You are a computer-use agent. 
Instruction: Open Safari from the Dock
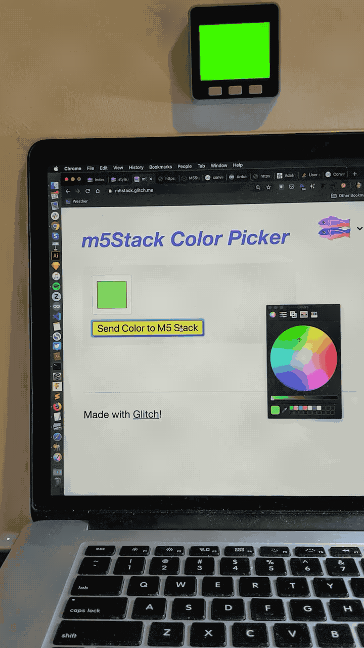57,436
